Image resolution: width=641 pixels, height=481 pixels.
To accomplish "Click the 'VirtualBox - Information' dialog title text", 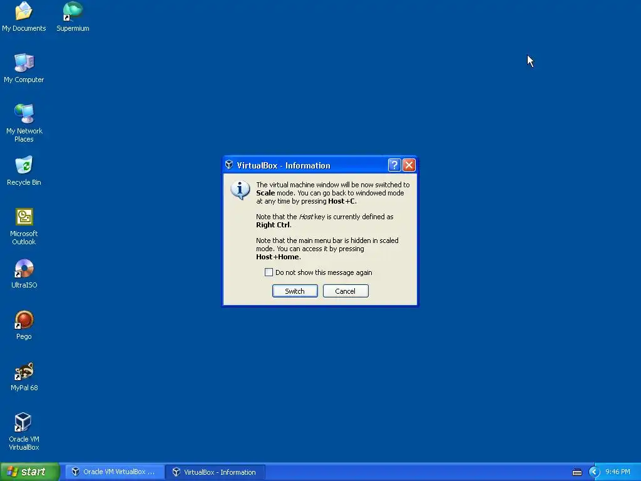I will [284, 165].
